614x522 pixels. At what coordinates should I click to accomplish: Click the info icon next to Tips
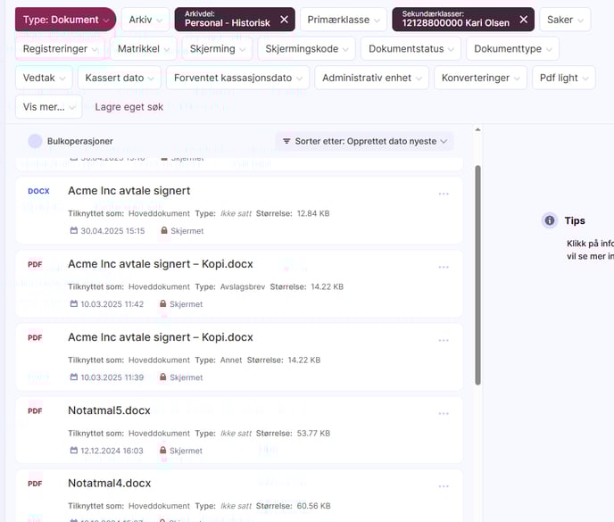tap(550, 220)
